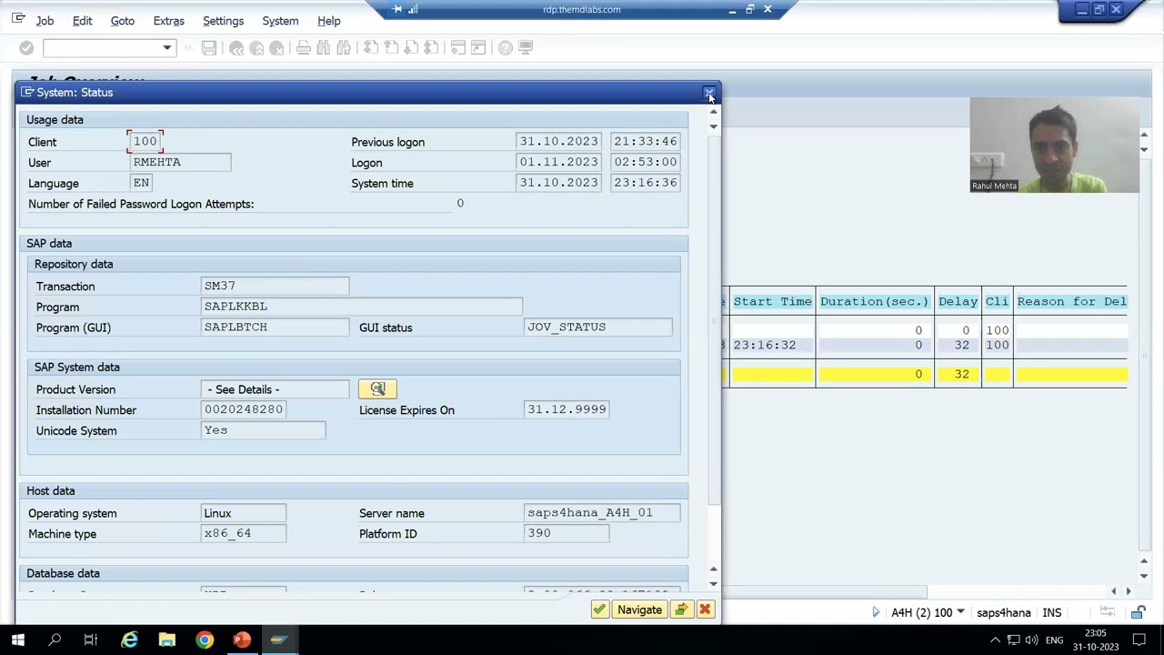
Task: Click the Find Next binoculars icon
Action: point(344,47)
